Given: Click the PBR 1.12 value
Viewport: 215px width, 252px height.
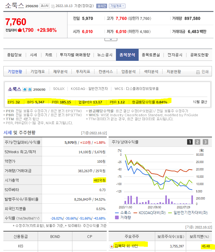Looking at the screenshot, I should click(121, 102).
